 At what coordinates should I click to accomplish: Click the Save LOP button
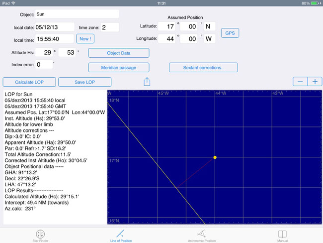(x=84, y=82)
